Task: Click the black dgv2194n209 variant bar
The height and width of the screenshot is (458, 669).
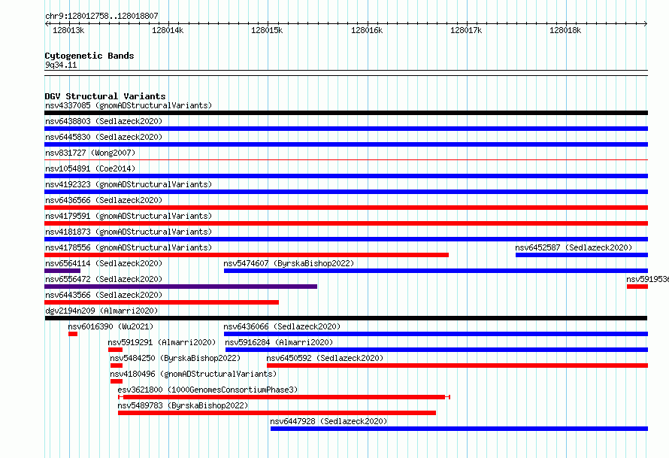Action: [x=346, y=318]
